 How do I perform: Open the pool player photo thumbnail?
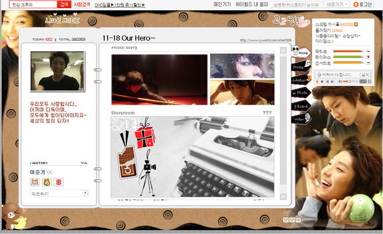pos(160,80)
